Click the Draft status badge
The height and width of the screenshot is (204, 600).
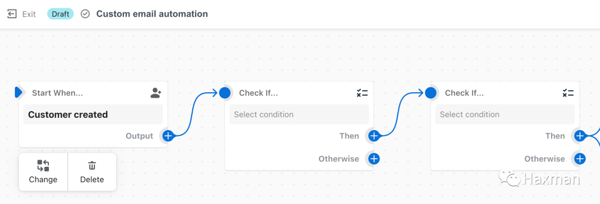[61, 14]
